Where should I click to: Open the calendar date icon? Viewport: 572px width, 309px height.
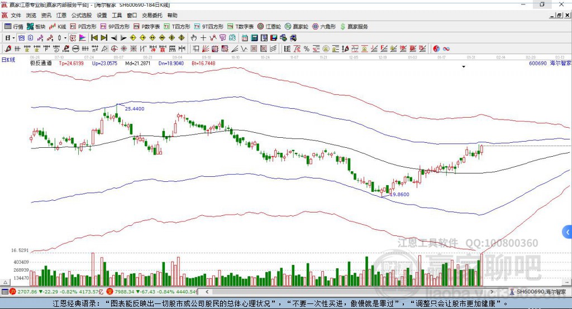click(245, 38)
